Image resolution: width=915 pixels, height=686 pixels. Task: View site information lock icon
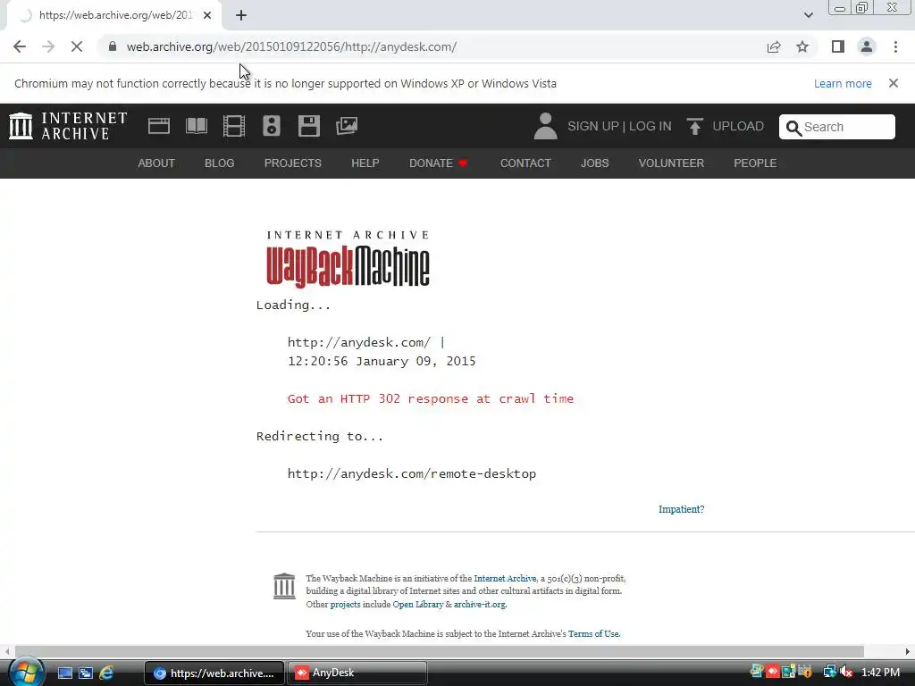point(113,46)
